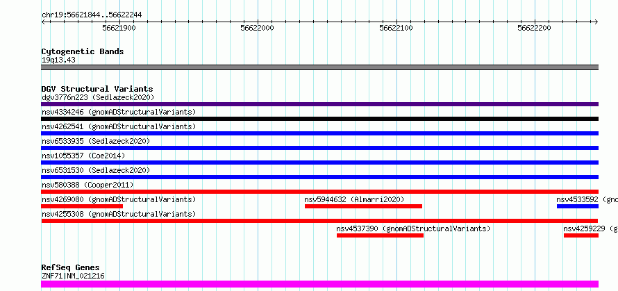This screenshot has width=618, height=291.
Task: Click the left arrow end of ruler
Action: point(43,22)
